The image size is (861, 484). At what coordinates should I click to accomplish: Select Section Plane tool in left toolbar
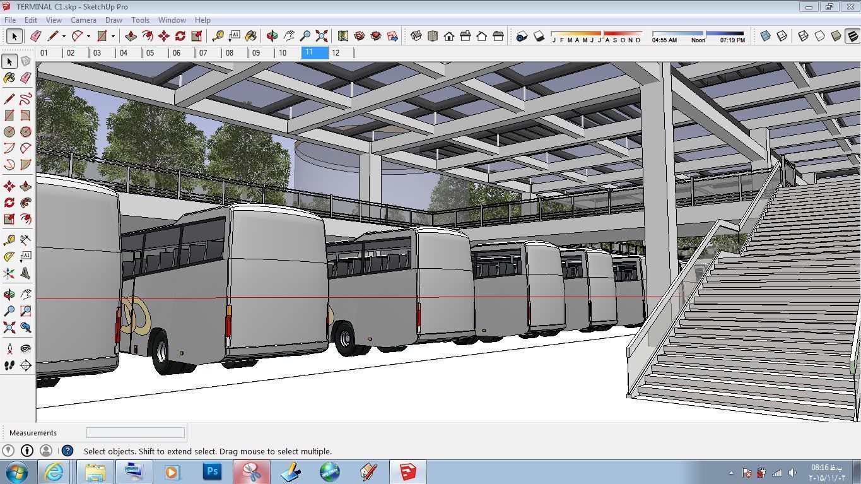click(25, 365)
